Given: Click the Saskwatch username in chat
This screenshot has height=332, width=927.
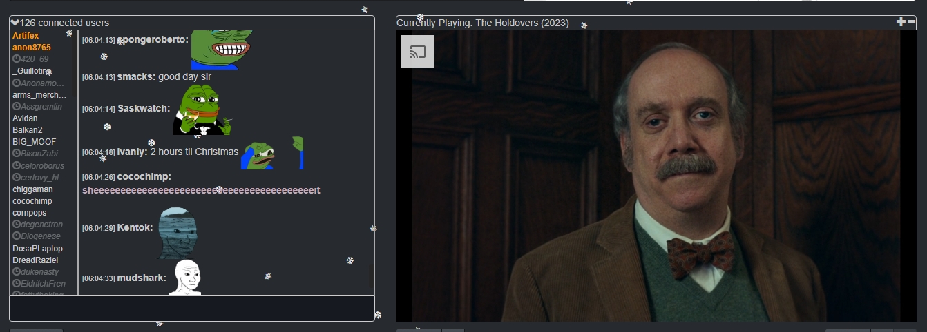Looking at the screenshot, I should (144, 108).
